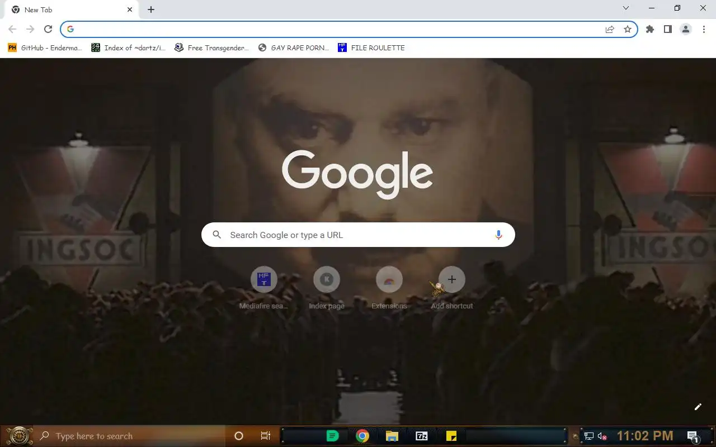Screen dimensions: 716x447
Task: Click the Chrome icon on the taskbar
Action: [362, 436]
